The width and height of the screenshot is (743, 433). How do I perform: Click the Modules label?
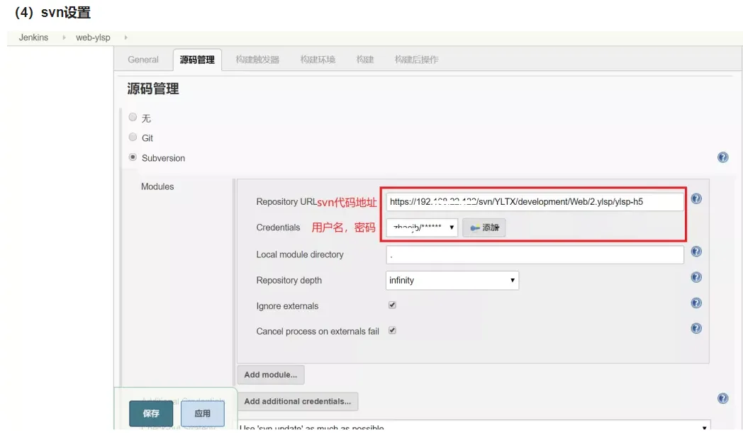157,186
